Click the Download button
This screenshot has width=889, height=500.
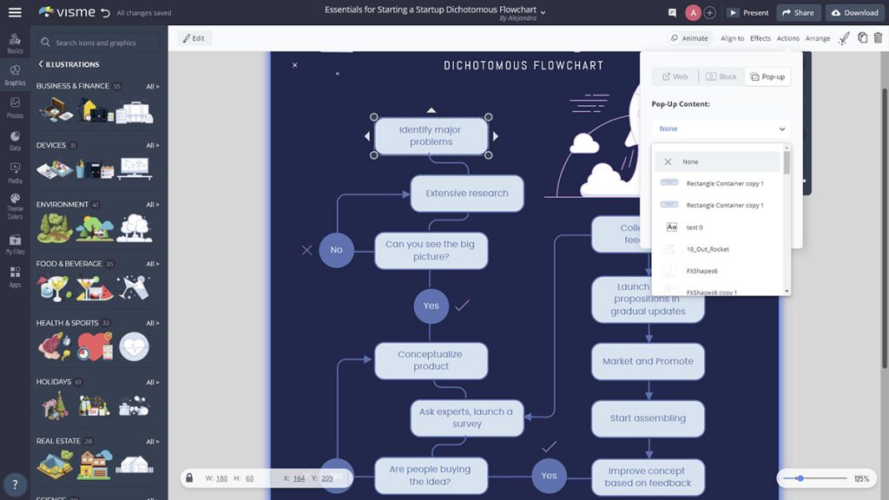[x=854, y=12]
